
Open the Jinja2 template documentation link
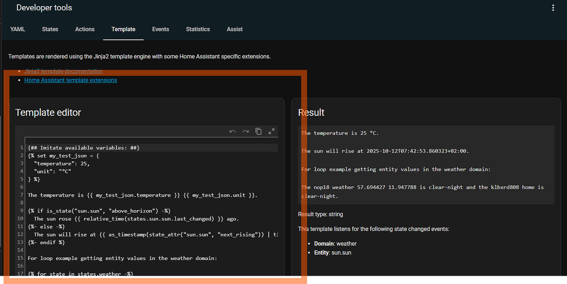point(63,71)
